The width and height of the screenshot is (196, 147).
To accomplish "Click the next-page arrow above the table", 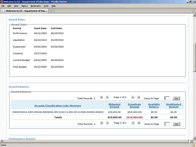I will click(x=133, y=97).
